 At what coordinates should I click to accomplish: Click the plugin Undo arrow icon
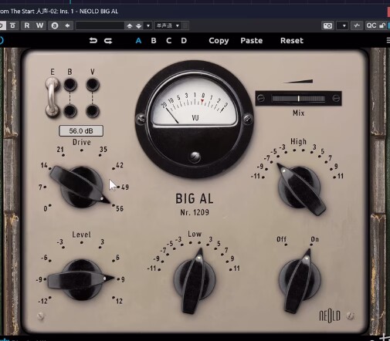click(93, 40)
